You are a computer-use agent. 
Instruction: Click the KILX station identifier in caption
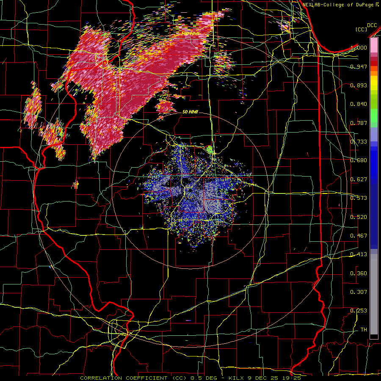236,378
